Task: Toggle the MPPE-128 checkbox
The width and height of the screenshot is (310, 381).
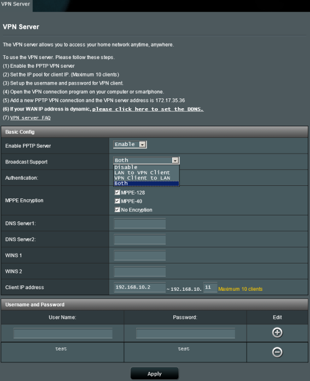Action: point(118,192)
